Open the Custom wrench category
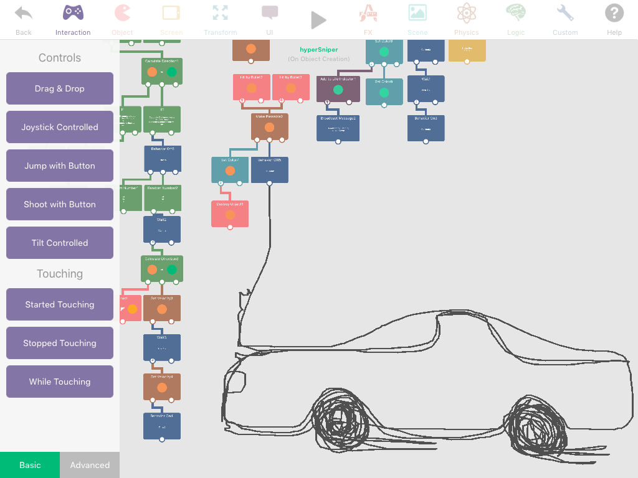 [x=565, y=19]
